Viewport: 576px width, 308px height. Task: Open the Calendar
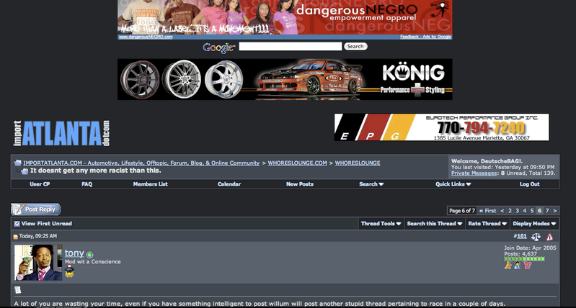229,184
